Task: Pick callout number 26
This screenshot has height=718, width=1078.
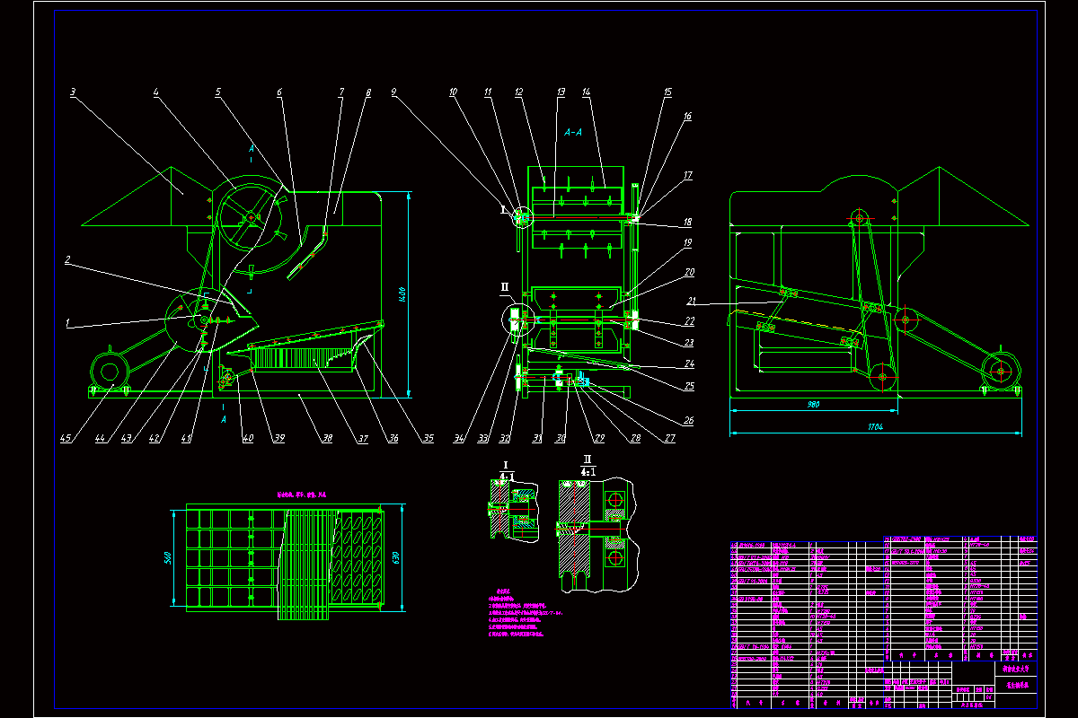Action: 688,419
